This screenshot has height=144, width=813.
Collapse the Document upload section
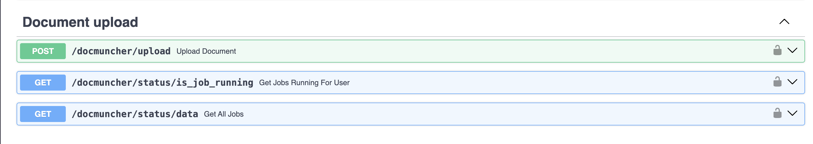[784, 22]
